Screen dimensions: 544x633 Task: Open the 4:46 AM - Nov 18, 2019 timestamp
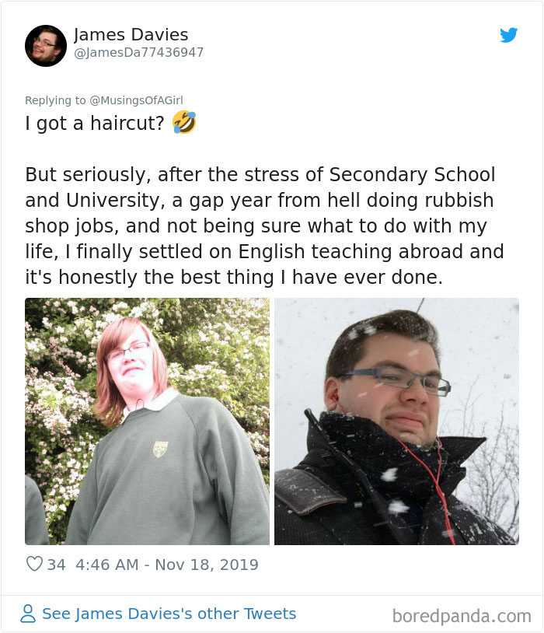click(167, 565)
